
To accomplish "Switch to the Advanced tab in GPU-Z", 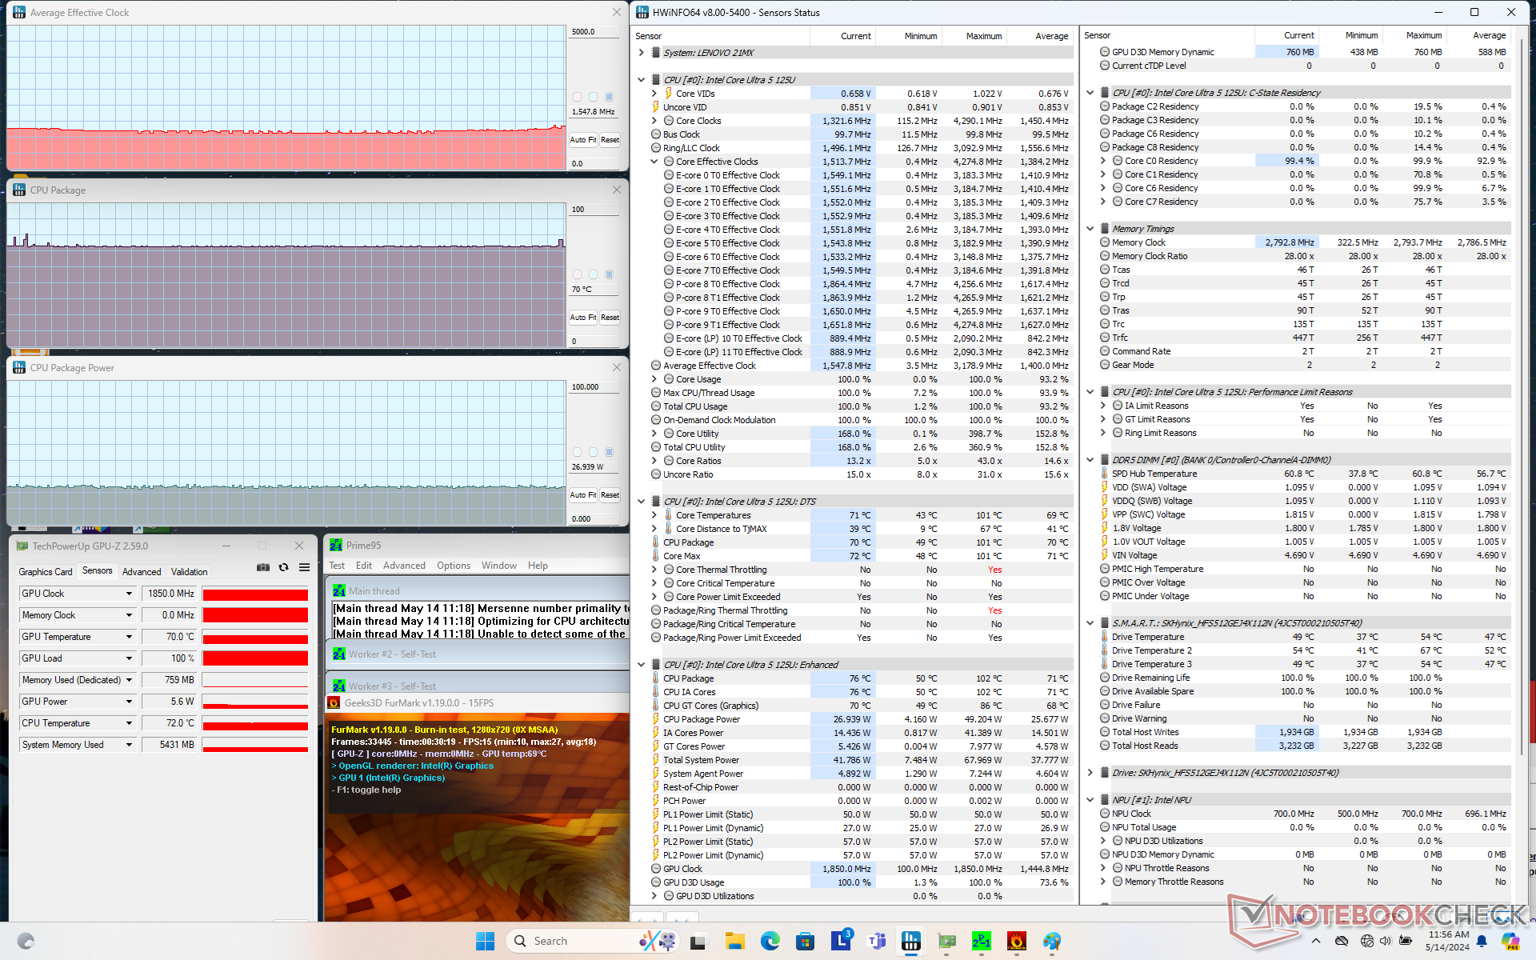I will pos(142,572).
